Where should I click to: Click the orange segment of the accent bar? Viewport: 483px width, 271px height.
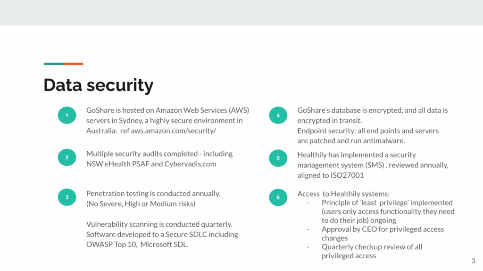click(x=74, y=64)
